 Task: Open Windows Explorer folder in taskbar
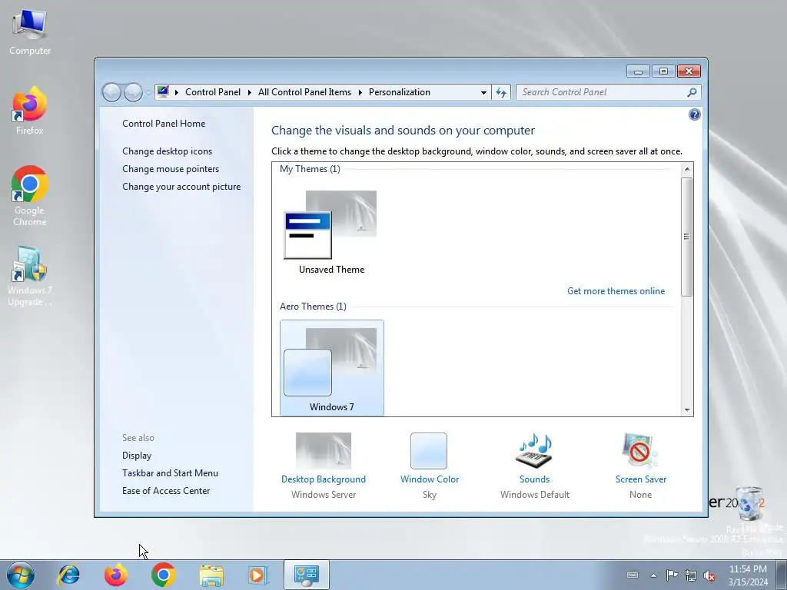[x=211, y=575]
